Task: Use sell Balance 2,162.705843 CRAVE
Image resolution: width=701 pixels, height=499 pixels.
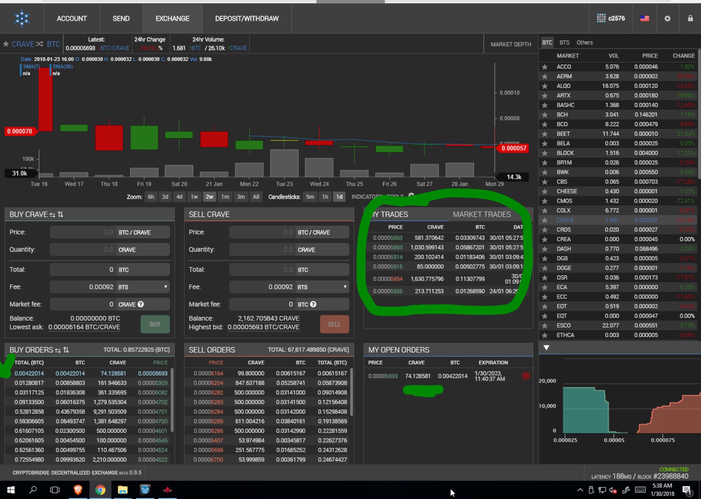Action: pyautogui.click(x=268, y=318)
